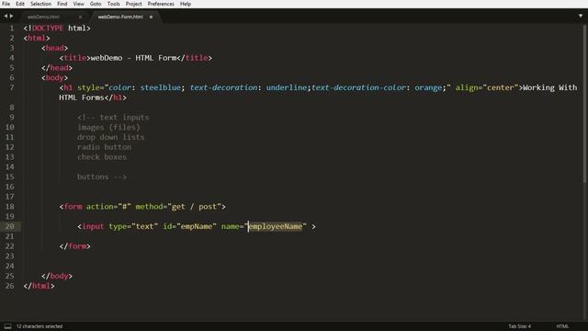Open the File menu
Image resolution: width=588 pixels, height=331 pixels.
pyautogui.click(x=6, y=4)
